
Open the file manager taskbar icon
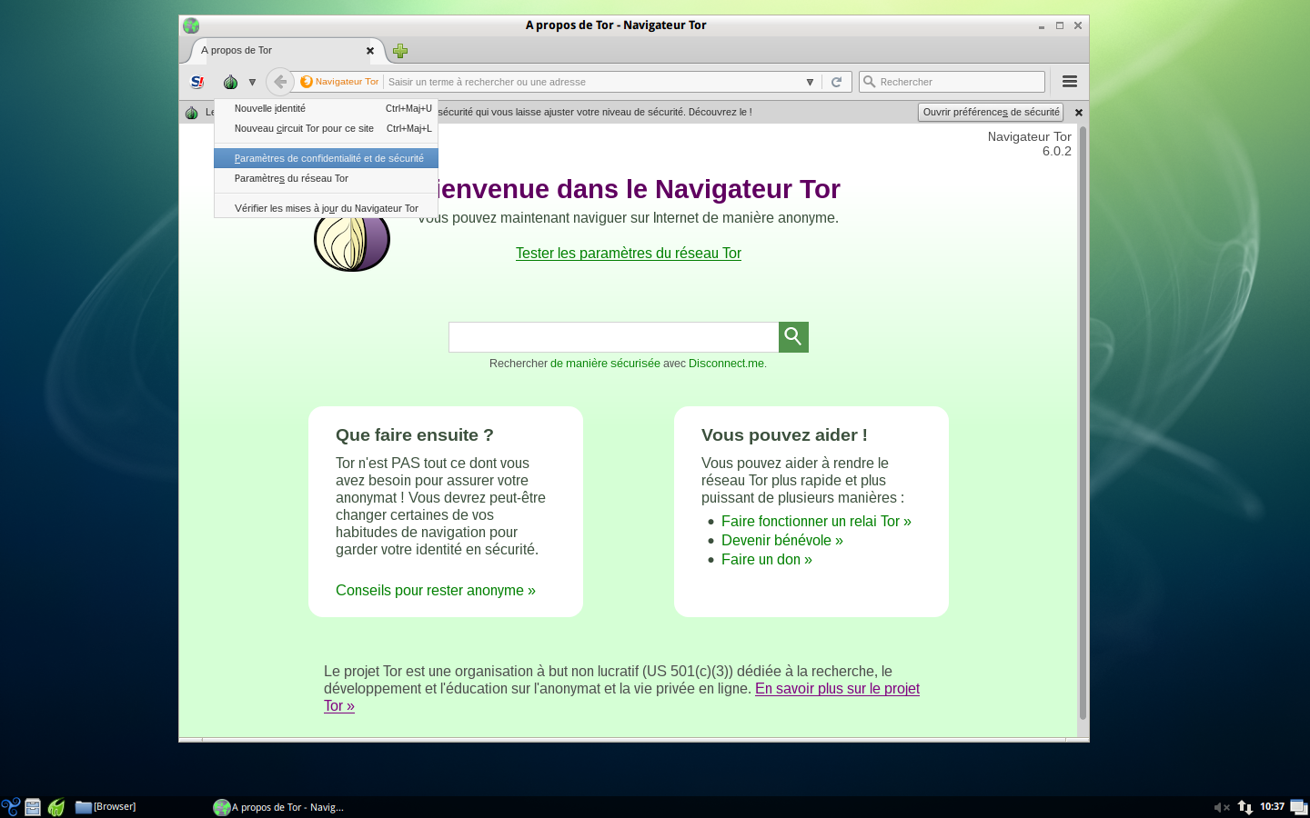coord(33,807)
